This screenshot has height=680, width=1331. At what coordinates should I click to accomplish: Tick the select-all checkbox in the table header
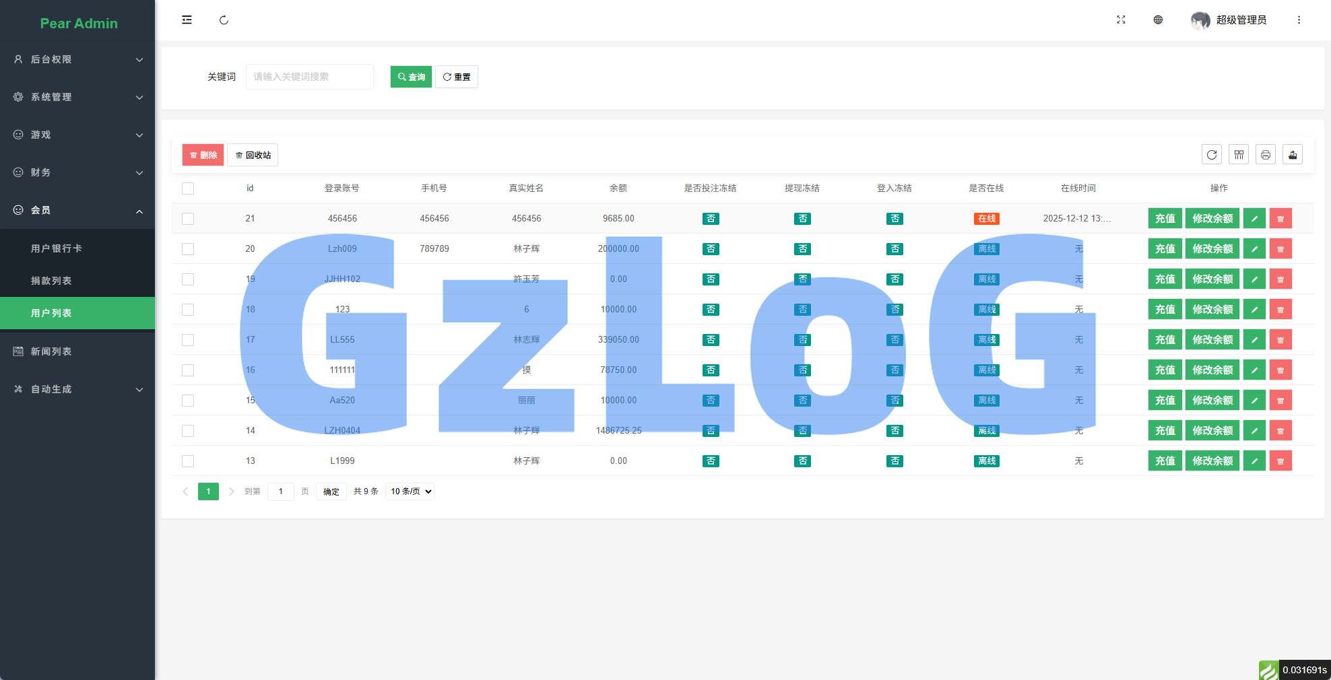188,189
